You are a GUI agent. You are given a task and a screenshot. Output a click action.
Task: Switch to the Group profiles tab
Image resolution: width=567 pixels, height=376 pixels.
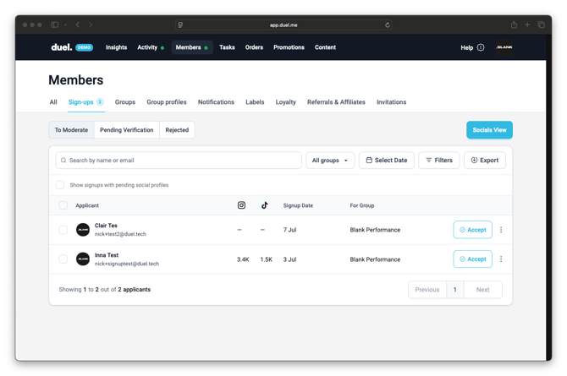pyautogui.click(x=167, y=102)
